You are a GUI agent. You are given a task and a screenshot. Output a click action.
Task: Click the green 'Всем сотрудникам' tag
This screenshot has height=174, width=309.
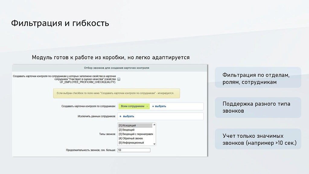point(133,106)
